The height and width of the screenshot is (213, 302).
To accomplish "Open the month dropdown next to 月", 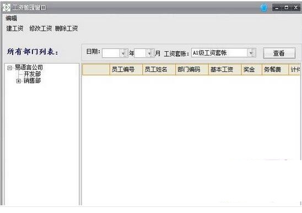I will 150,53.
